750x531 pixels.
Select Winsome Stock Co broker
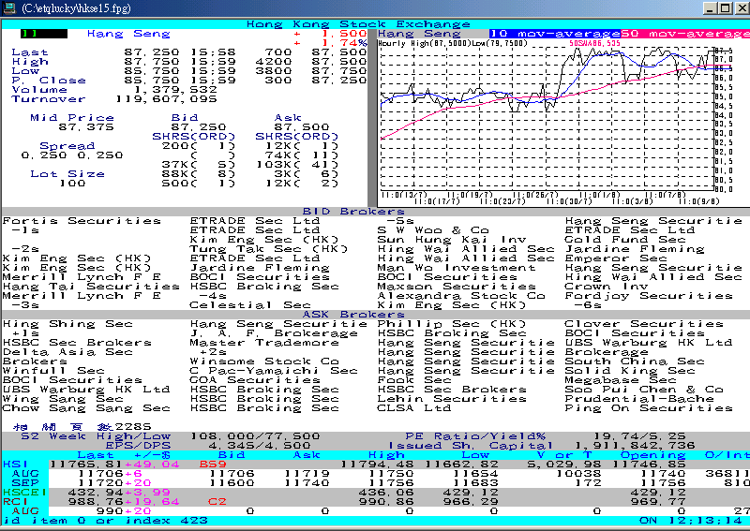coord(264,361)
